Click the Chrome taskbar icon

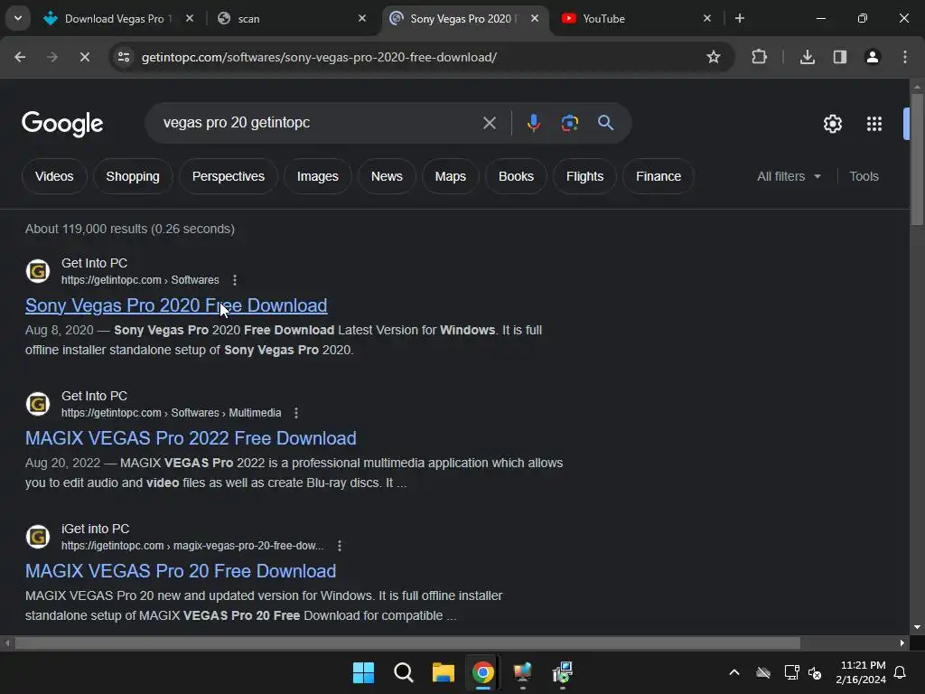tap(483, 672)
